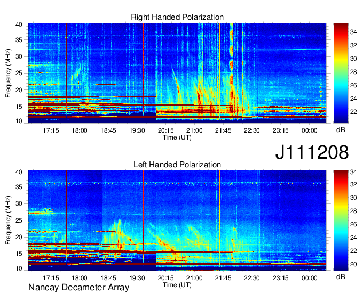This screenshot has width=363, height=294.
Task: Click the "28" value on upper colorbar
Action: point(353,72)
